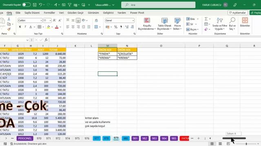Click the Paylaş share button
The image size is (261, 146).
click(x=256, y=13)
